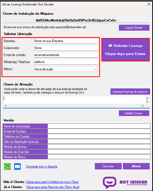Click the blue email envelope icon
This screenshot has height=191, width=153.
tap(17, 167)
